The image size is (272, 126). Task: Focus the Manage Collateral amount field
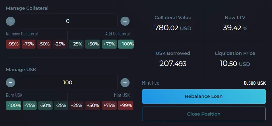pyautogui.click(x=68, y=21)
